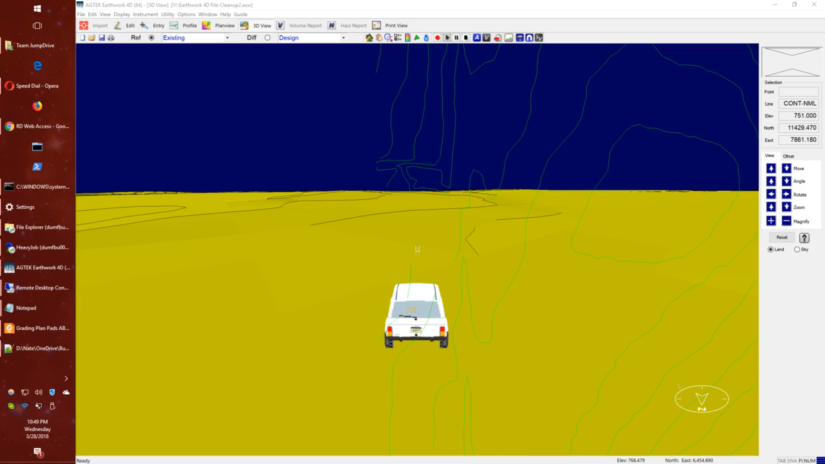
Task: Click the 3D View toolbar button
Action: click(255, 26)
